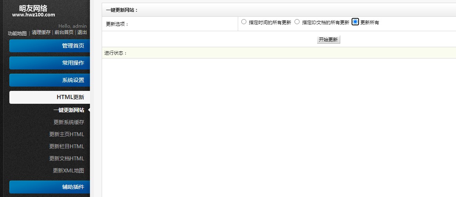Open '更新栏目HTML' submenu item
The height and width of the screenshot is (197, 456).
pyautogui.click(x=66, y=147)
